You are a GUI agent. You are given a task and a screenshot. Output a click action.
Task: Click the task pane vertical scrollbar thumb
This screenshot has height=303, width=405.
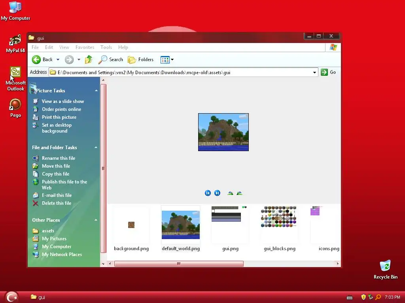point(103,168)
